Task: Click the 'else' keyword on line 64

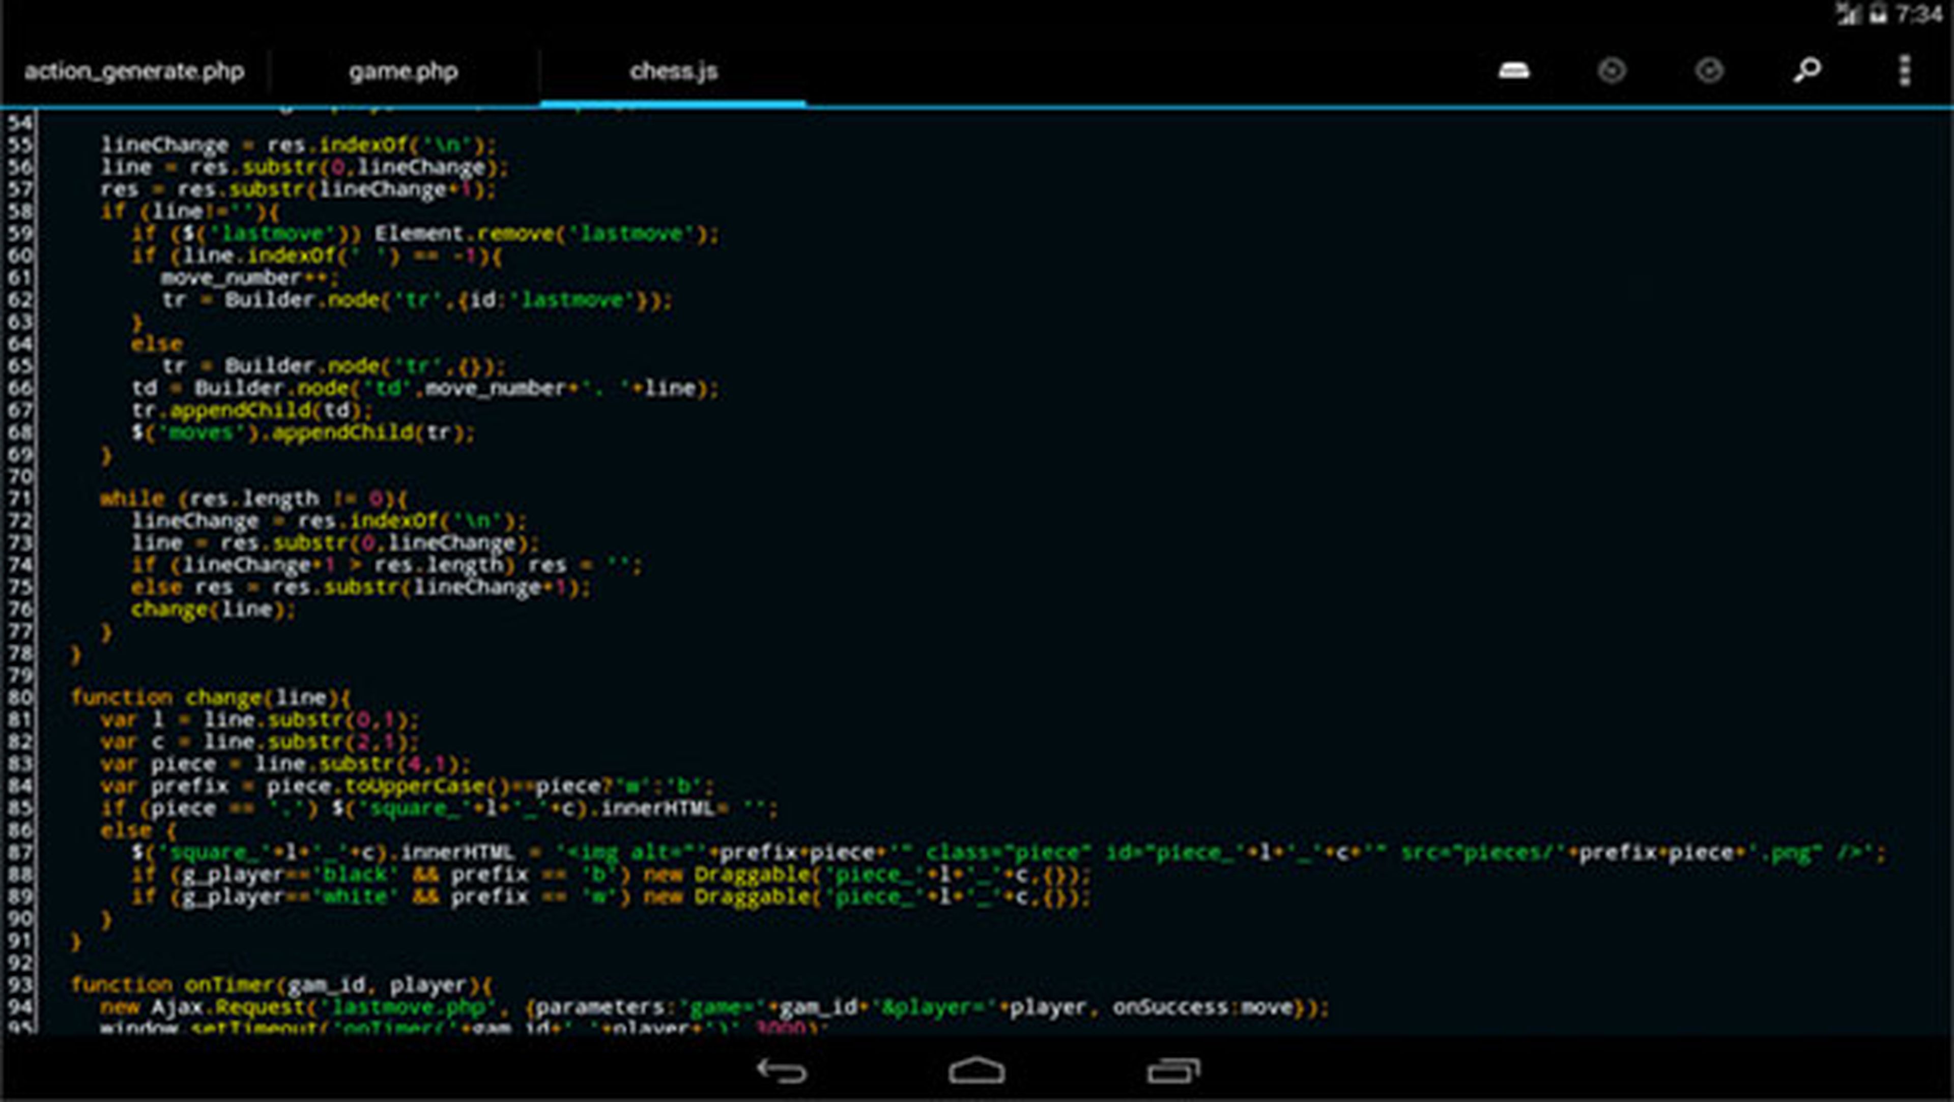Action: tap(157, 343)
